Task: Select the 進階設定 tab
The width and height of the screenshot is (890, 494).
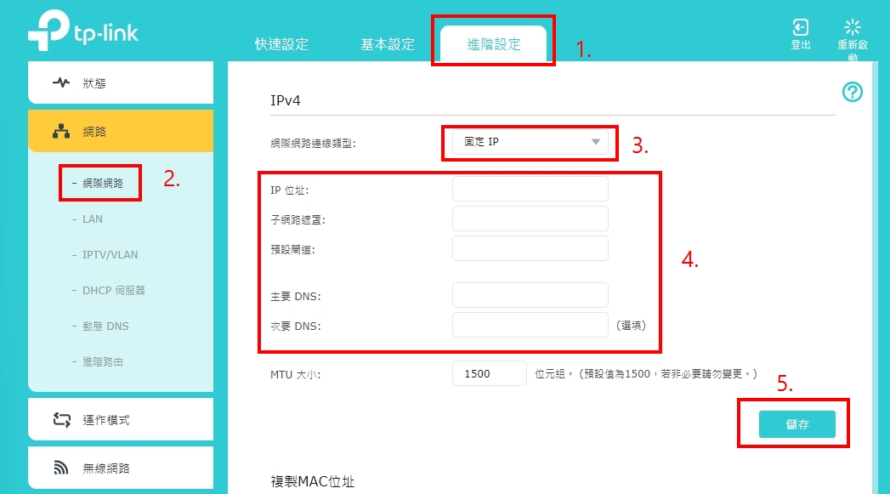Action: [494, 44]
